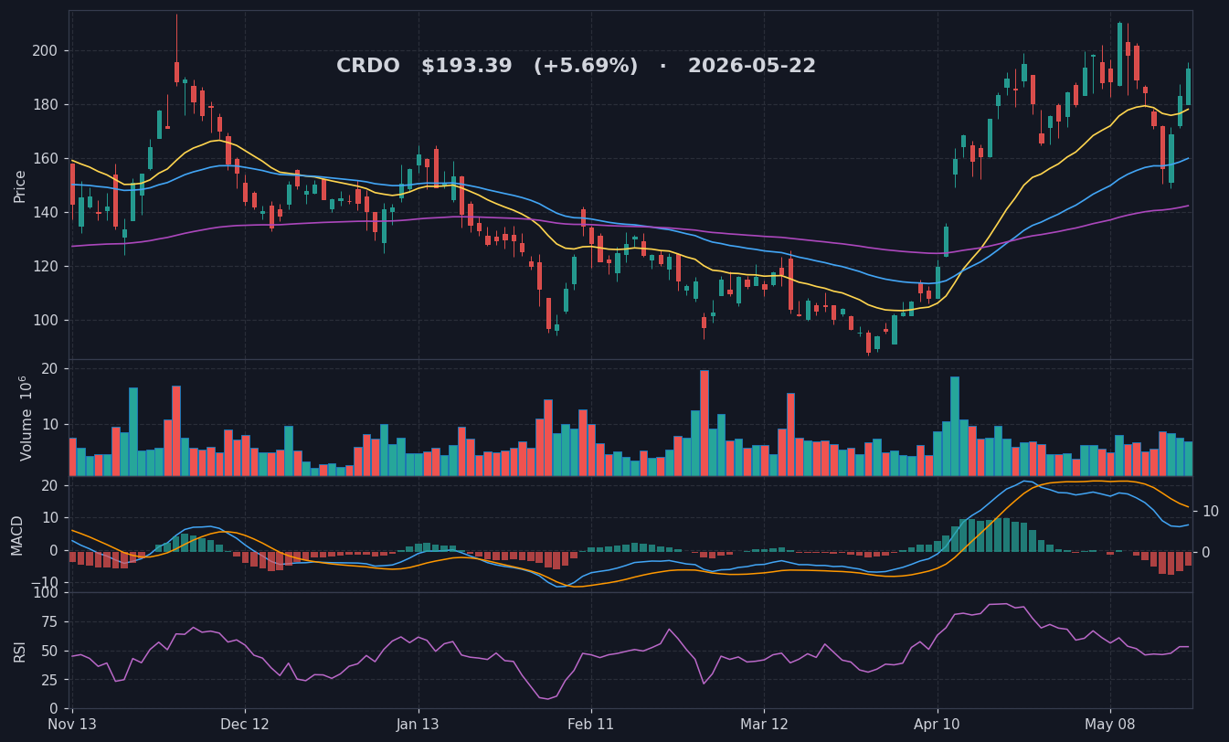Click the Mar 12 date tick label

764,725
